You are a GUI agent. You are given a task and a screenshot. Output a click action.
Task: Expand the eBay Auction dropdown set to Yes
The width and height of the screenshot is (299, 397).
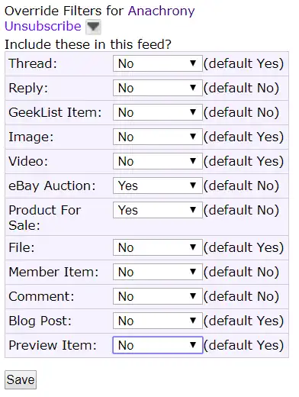158,186
